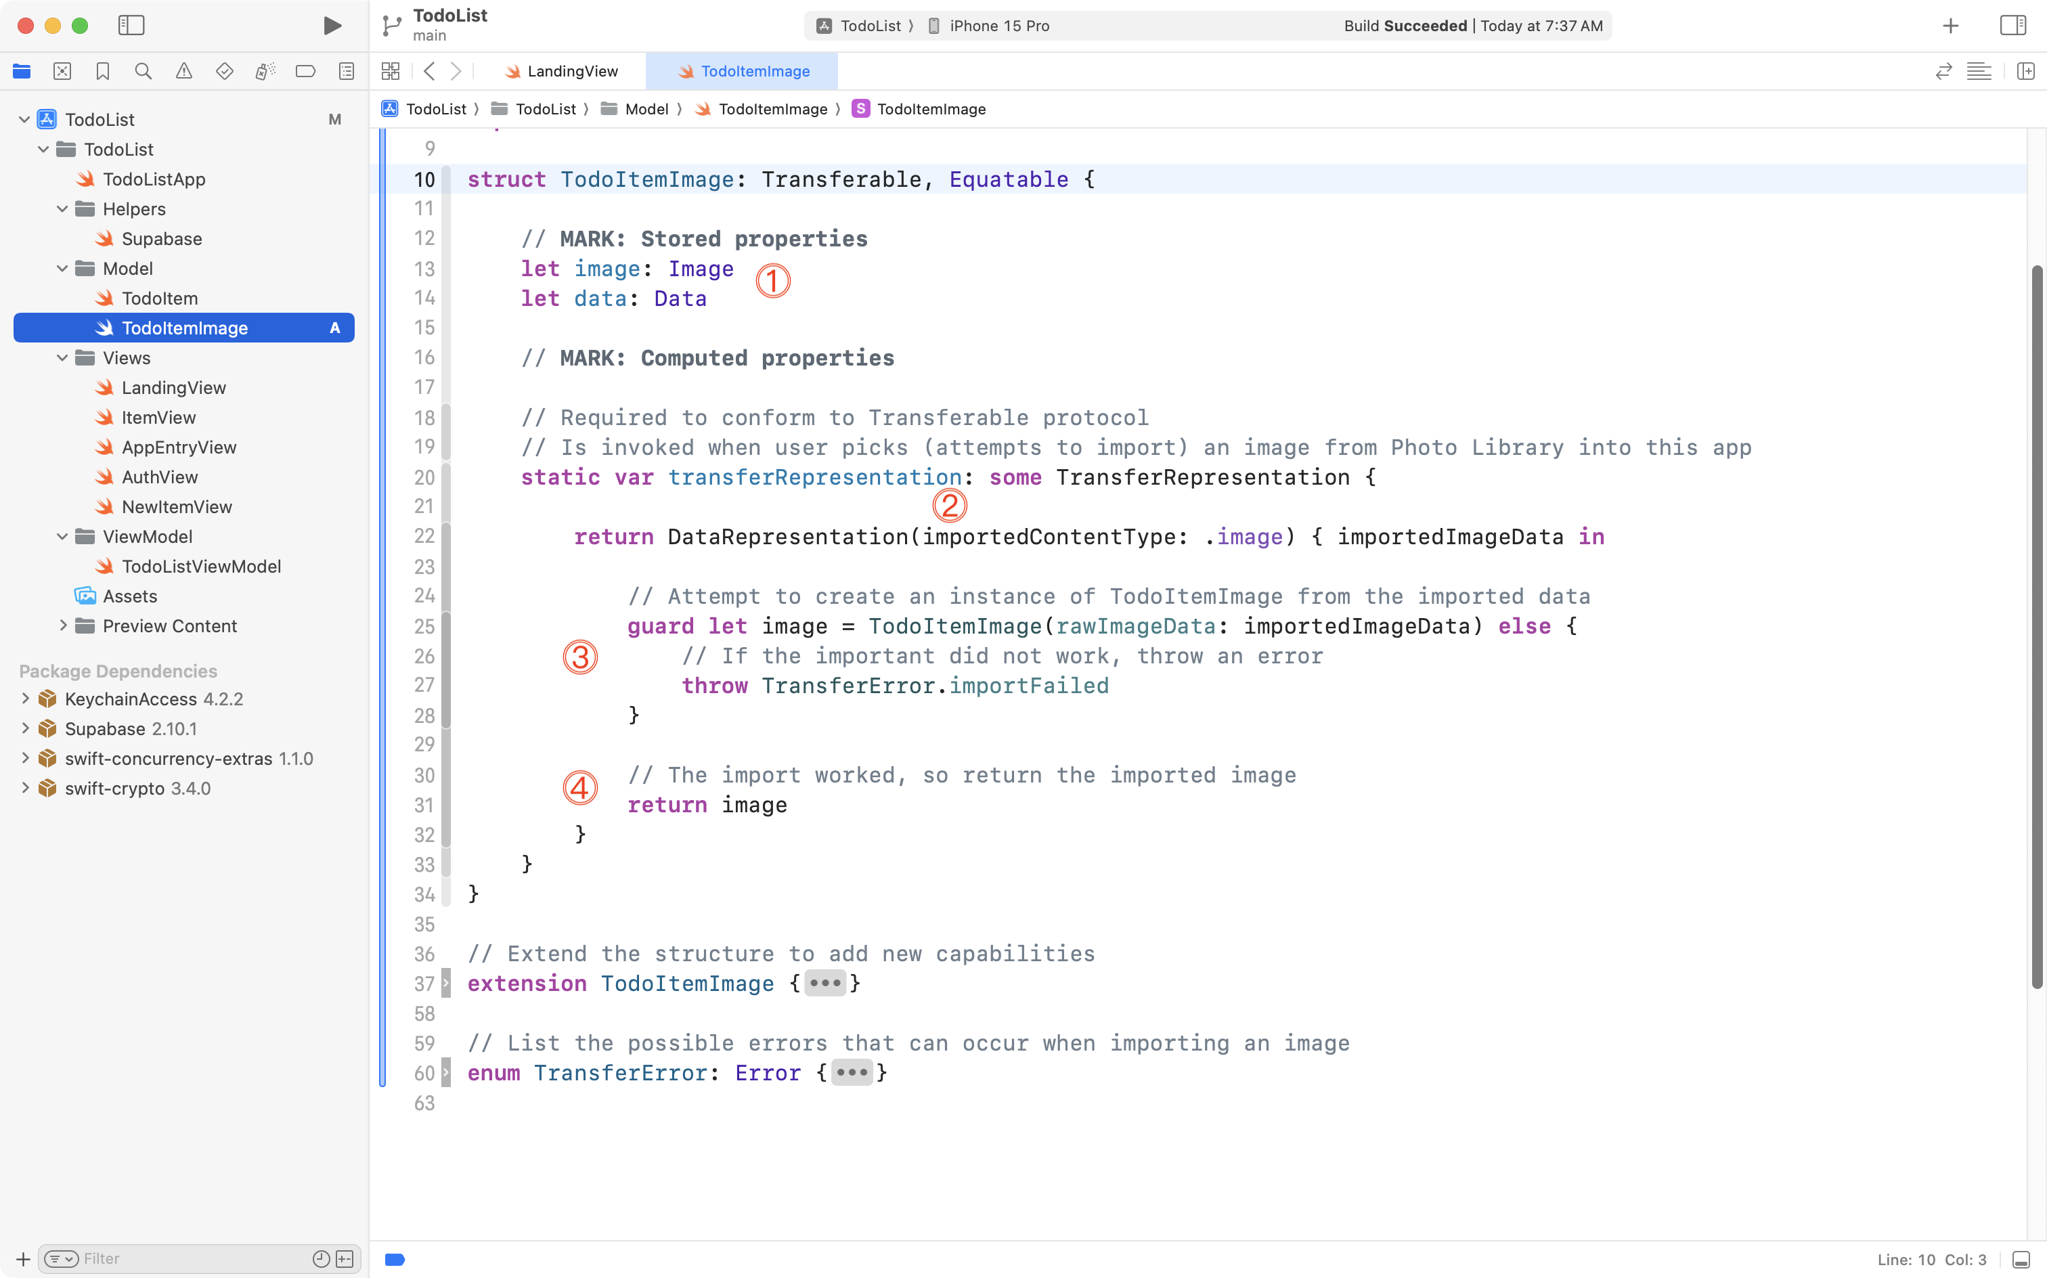This screenshot has width=2047, height=1278.
Task: Open the Test navigator diamond icon
Action: (224, 71)
